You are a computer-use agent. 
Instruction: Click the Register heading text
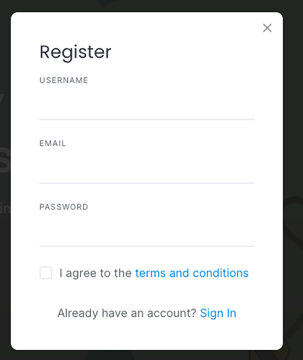pyautogui.click(x=76, y=53)
